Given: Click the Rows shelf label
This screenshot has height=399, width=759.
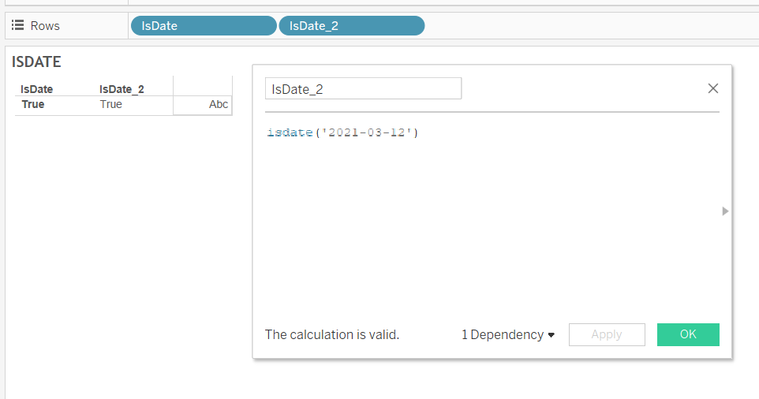Looking at the screenshot, I should pyautogui.click(x=45, y=26).
